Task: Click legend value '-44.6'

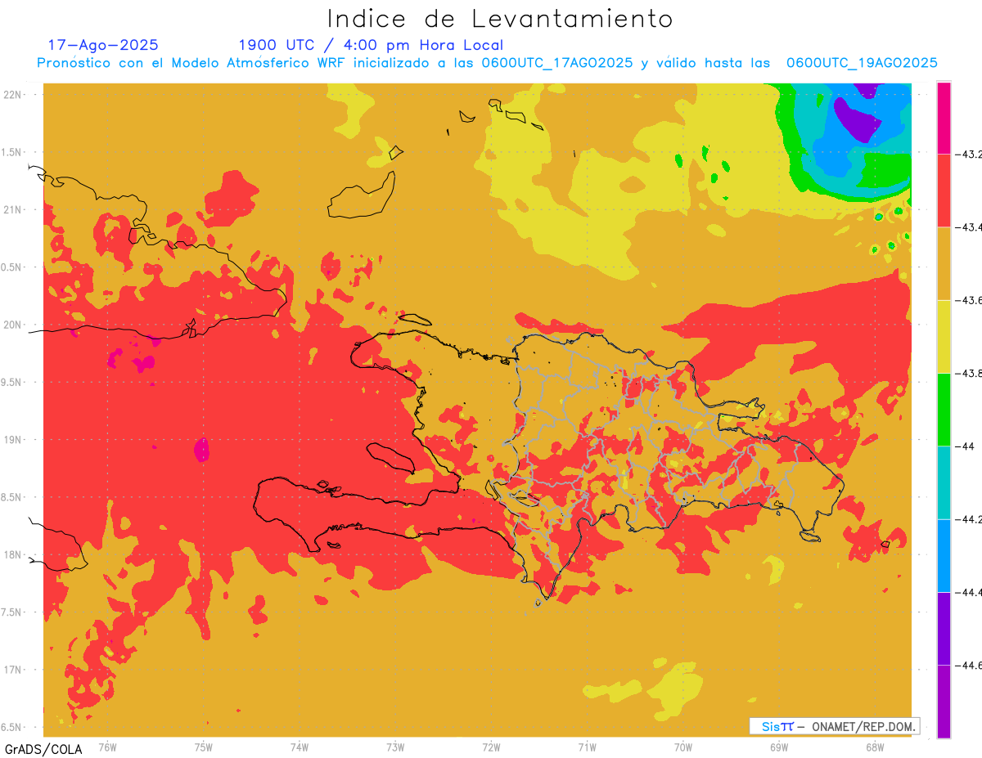Action: (x=969, y=665)
